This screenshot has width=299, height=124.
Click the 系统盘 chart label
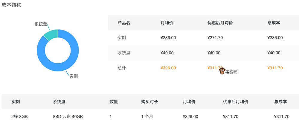pos(41,24)
